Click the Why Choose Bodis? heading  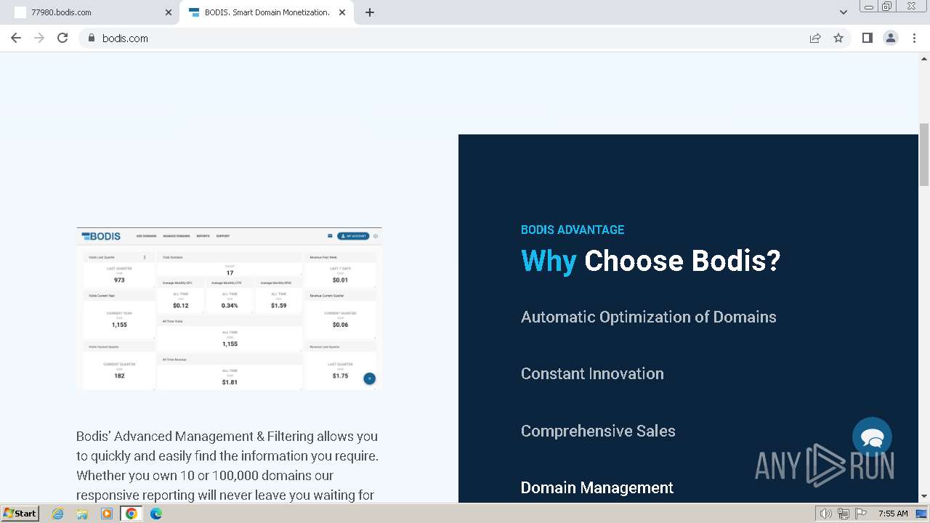pyautogui.click(x=650, y=261)
